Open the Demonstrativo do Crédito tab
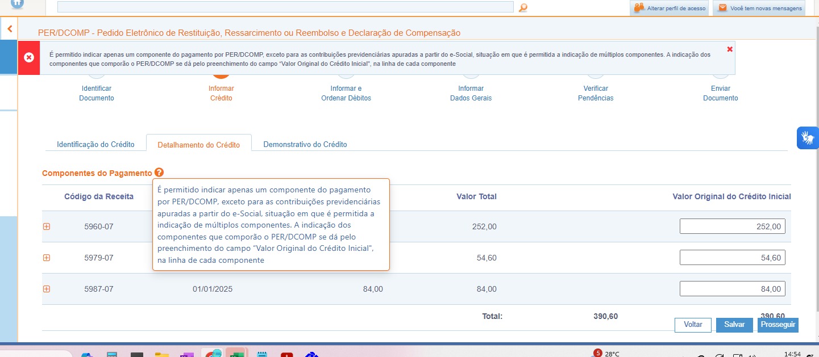The height and width of the screenshot is (357, 819). pyautogui.click(x=305, y=144)
